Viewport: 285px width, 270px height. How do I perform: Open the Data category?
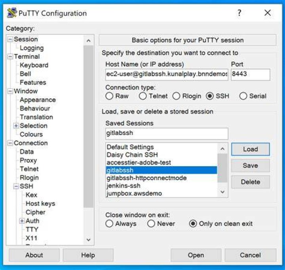[x=27, y=152]
